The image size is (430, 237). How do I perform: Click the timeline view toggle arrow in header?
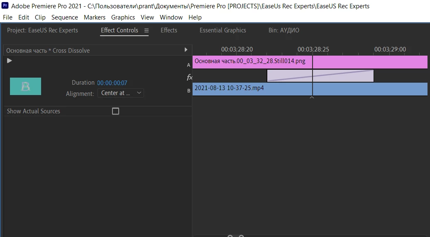click(x=186, y=50)
